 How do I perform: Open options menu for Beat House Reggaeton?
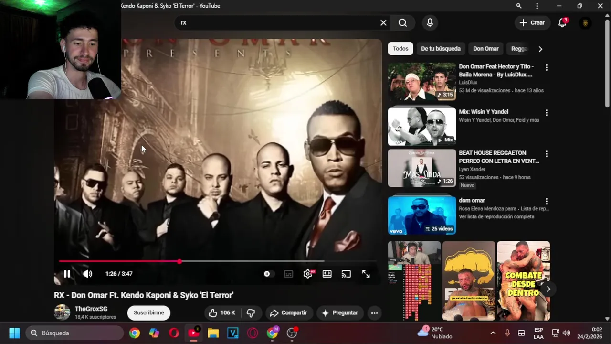point(547,154)
